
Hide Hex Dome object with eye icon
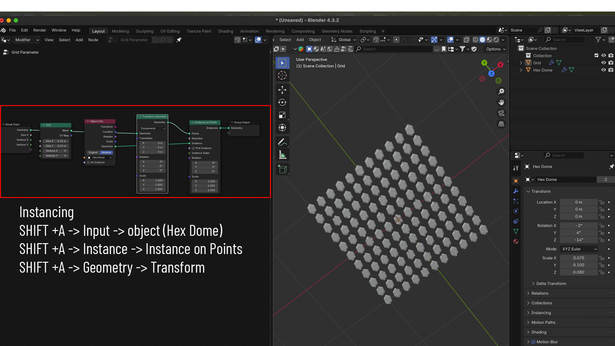(x=603, y=70)
